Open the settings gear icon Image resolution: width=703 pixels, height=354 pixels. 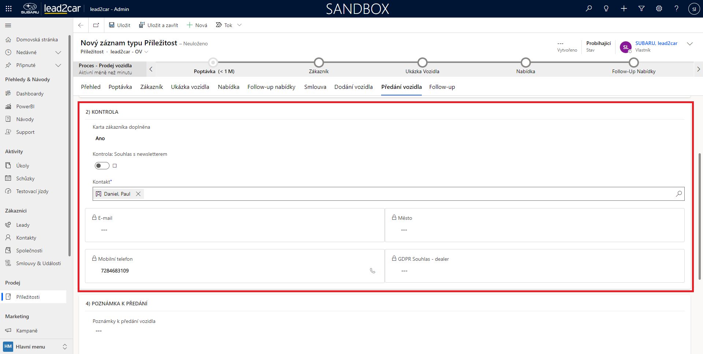[x=659, y=8]
